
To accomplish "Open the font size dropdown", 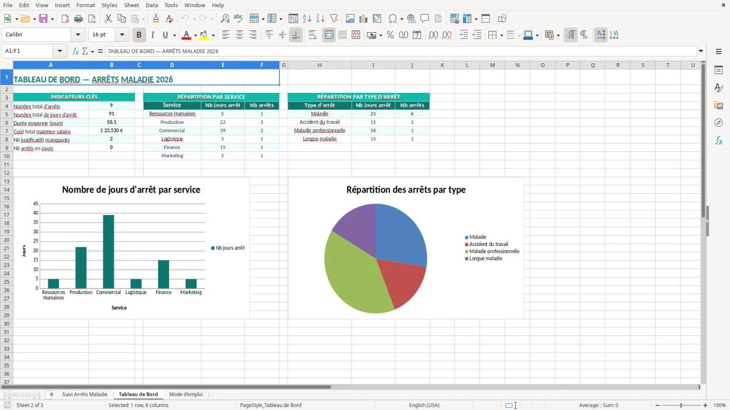I will tap(122, 35).
